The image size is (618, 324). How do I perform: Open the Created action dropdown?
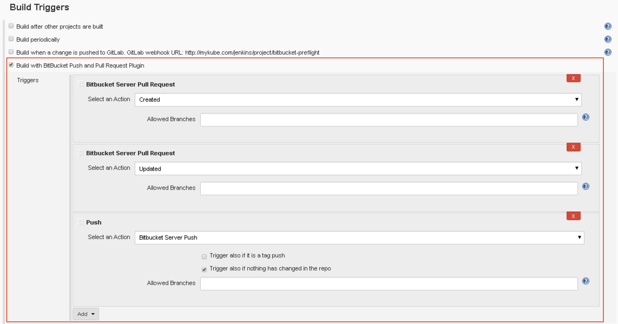[358, 100]
